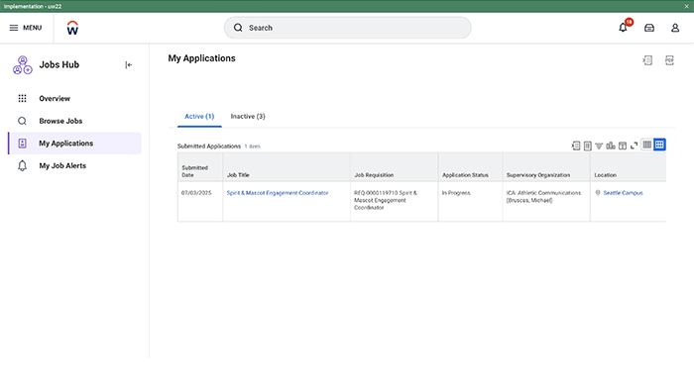This screenshot has width=694, height=391.
Task: Click the Submitted Applications table label
Action: coord(209,147)
